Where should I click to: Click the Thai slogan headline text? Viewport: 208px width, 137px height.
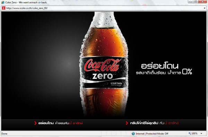click(x=160, y=65)
